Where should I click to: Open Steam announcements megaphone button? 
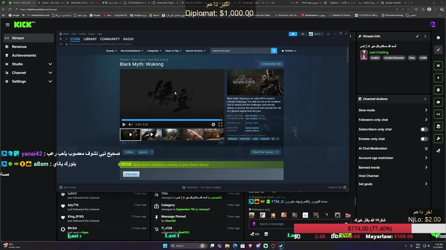click(x=293, y=34)
